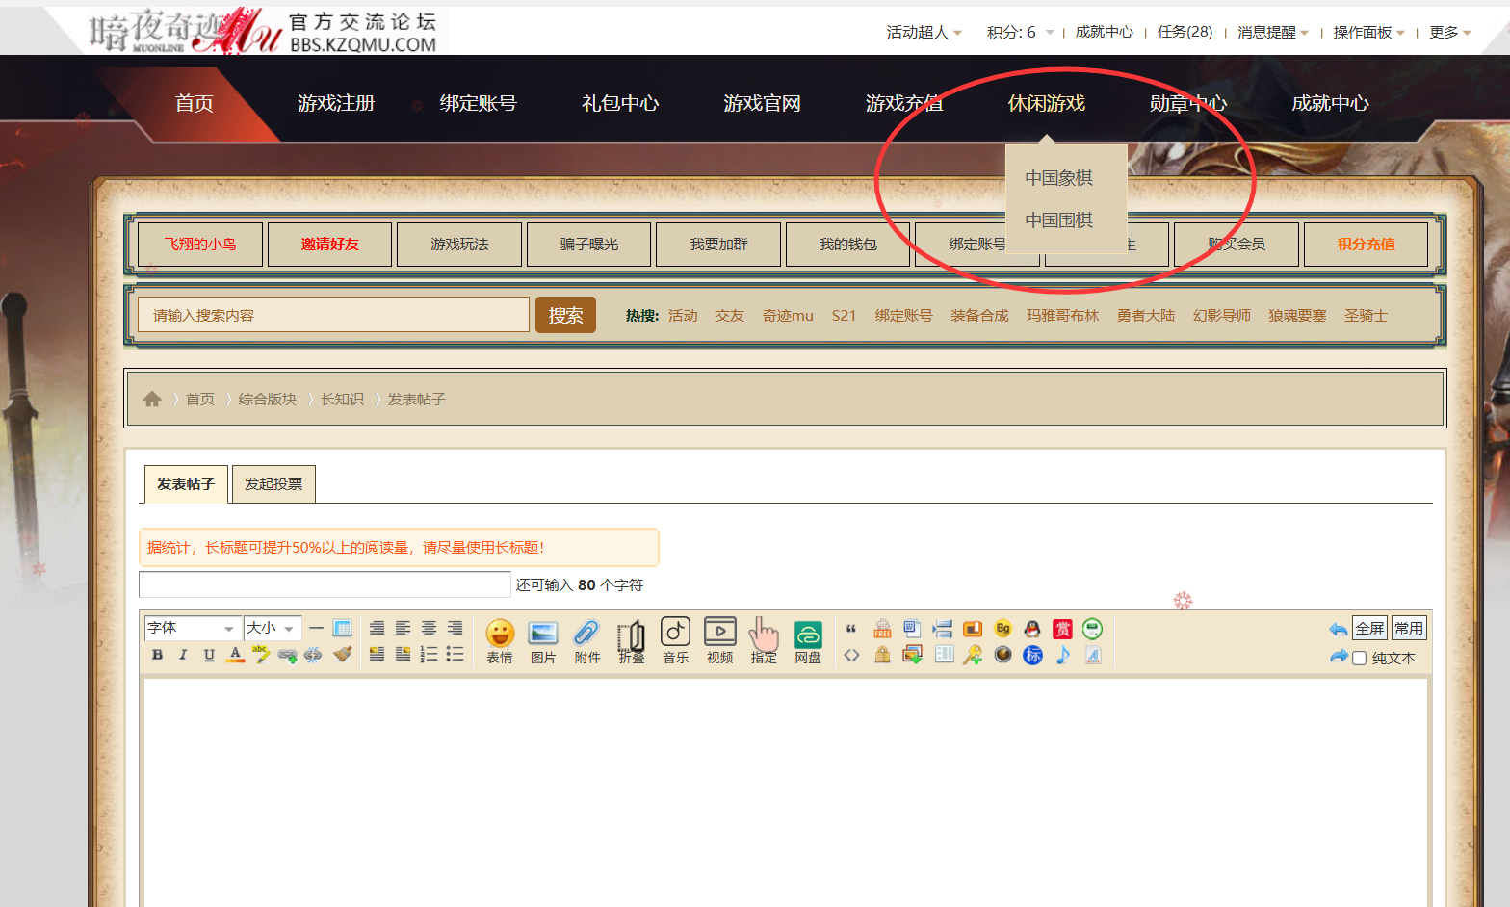Click the padlock hide content icon
Viewport: 1510px width, 907px height.
(x=882, y=655)
